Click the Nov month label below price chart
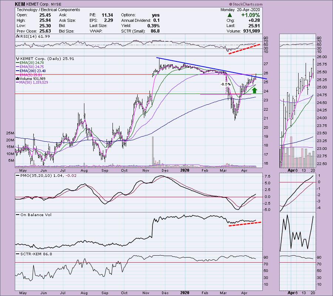This screenshot has width=333, height=296. click(146, 170)
